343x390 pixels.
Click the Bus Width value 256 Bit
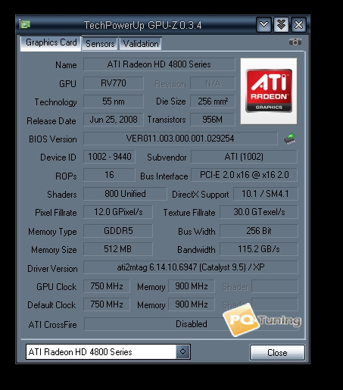pyautogui.click(x=259, y=231)
